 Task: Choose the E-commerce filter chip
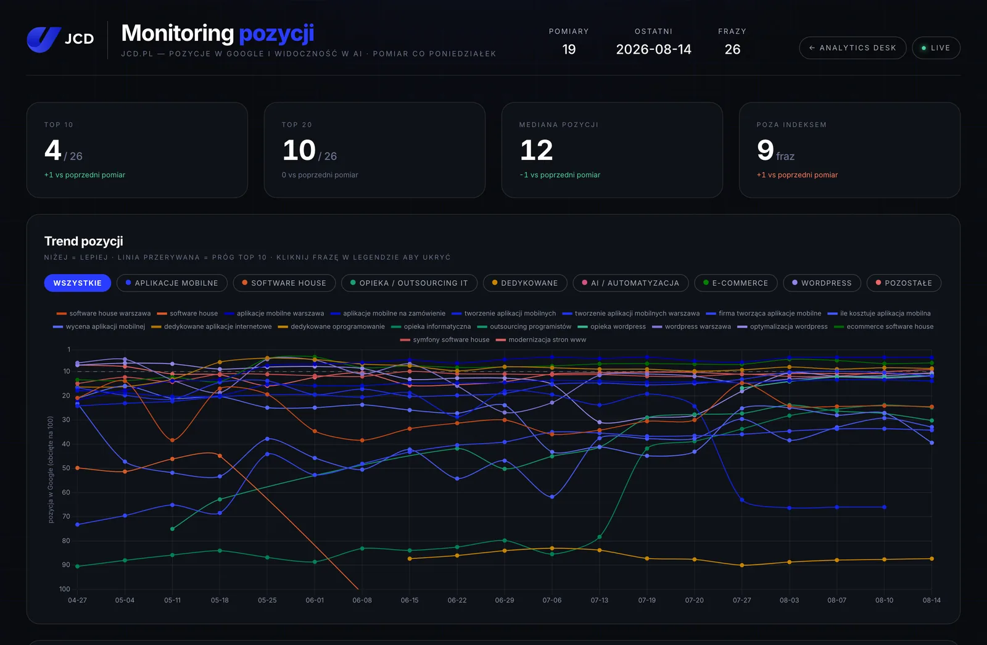pyautogui.click(x=736, y=283)
